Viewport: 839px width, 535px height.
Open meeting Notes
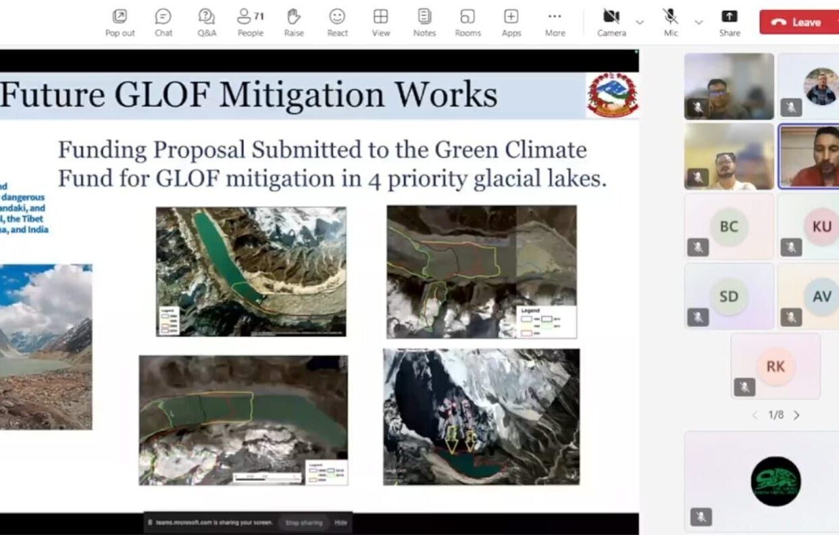[424, 22]
